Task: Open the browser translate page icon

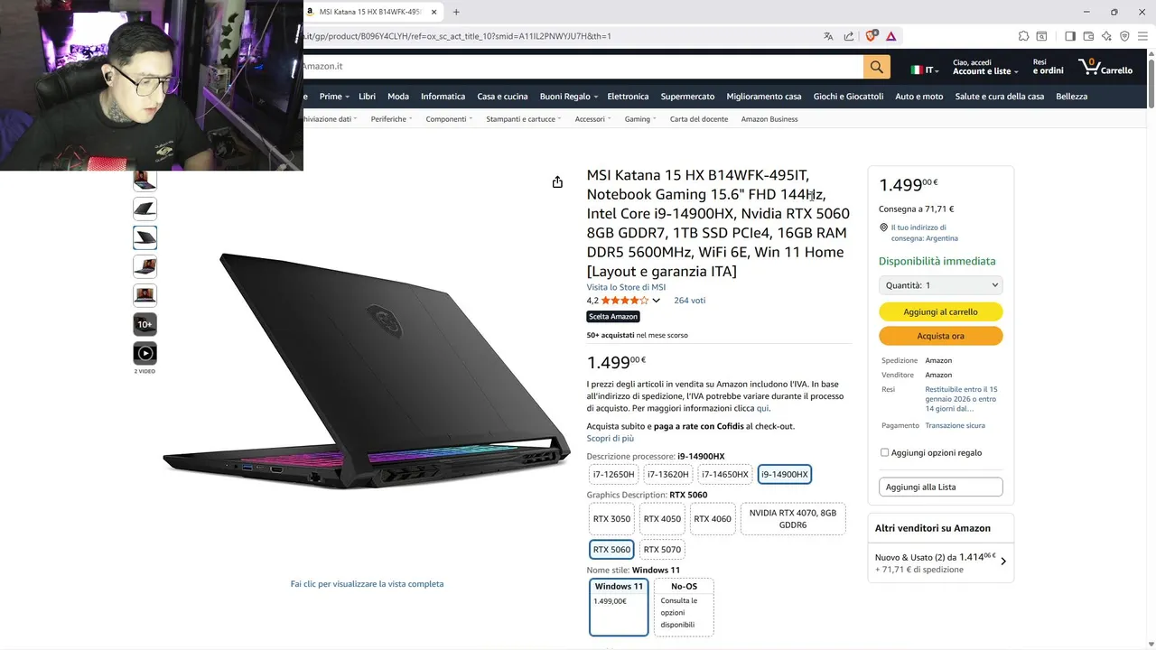Action: pos(828,36)
